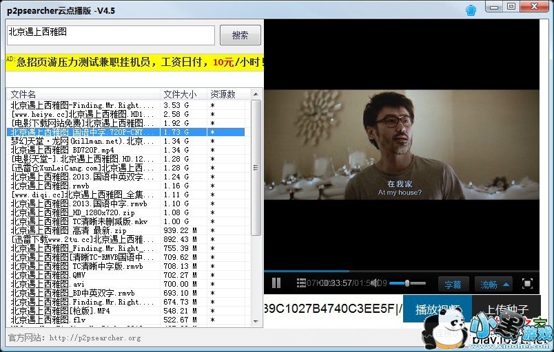
Task: Click the 上传种子 button
Action: pyautogui.click(x=506, y=309)
